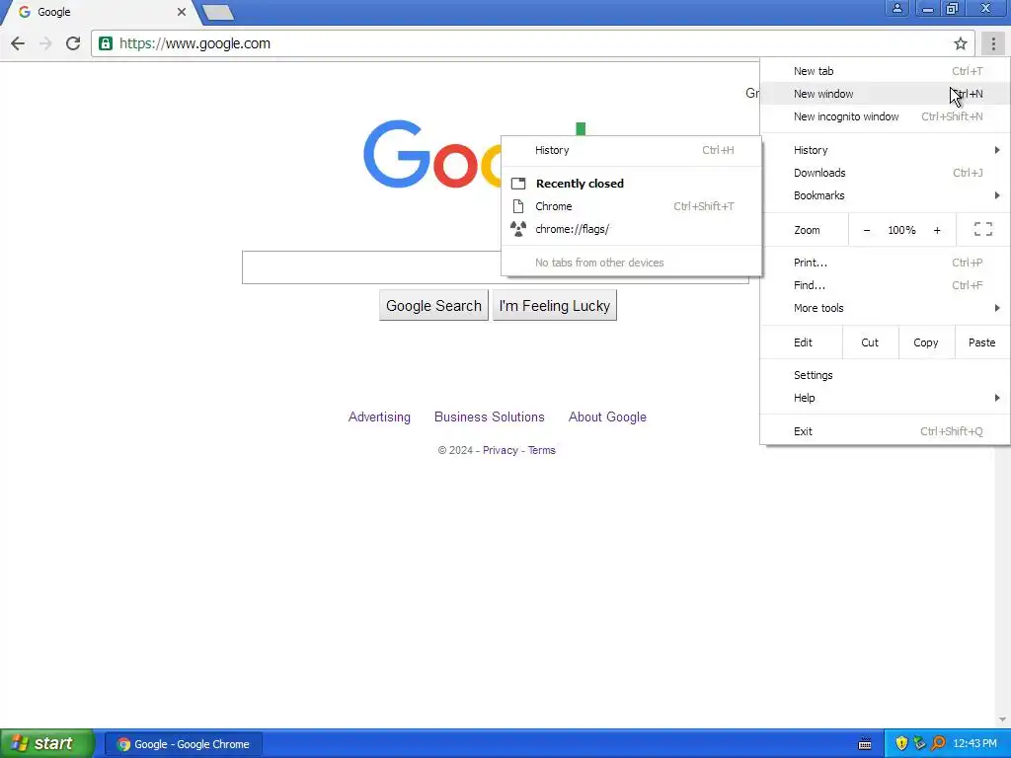Click the Recently closed window icon

click(x=518, y=184)
